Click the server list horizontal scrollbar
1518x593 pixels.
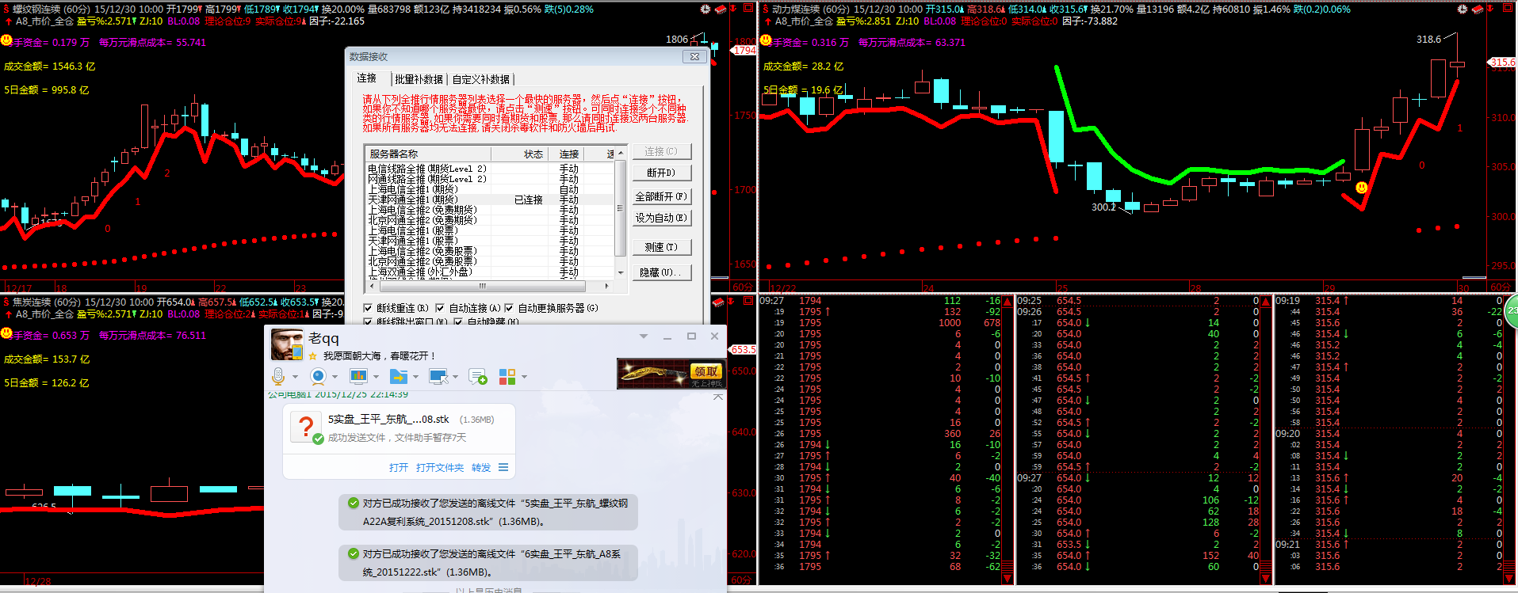click(482, 286)
